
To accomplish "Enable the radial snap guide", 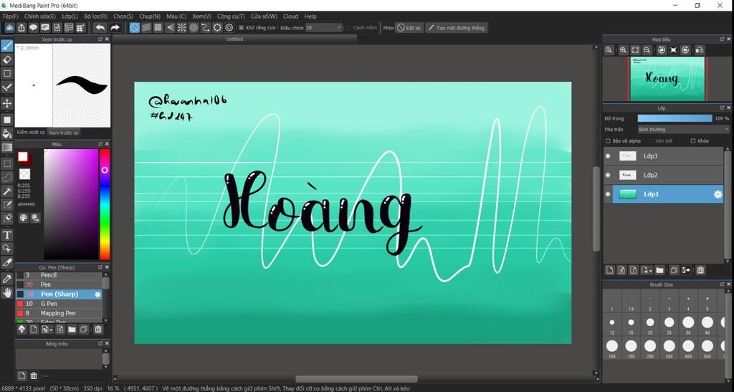I will (181, 28).
